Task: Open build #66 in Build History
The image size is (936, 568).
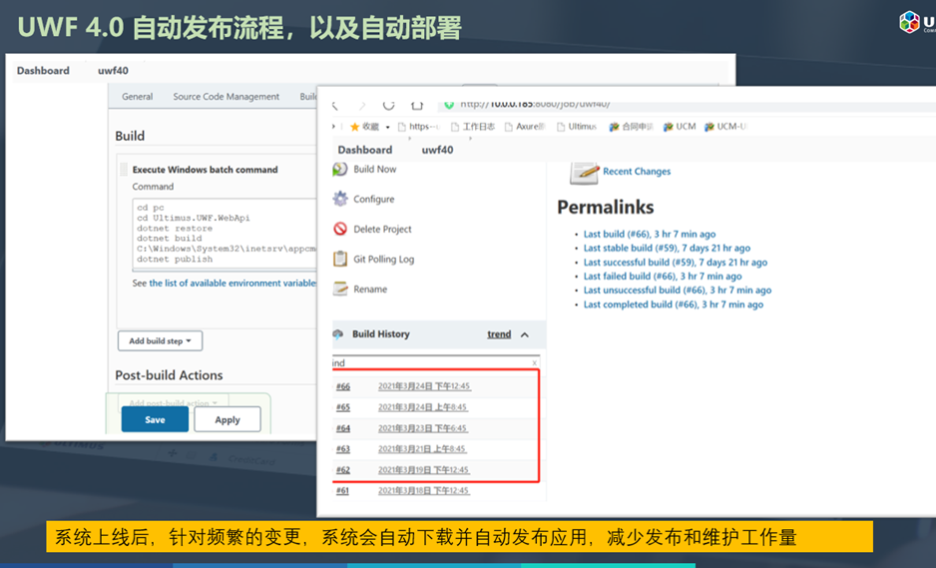Action: pyautogui.click(x=343, y=386)
